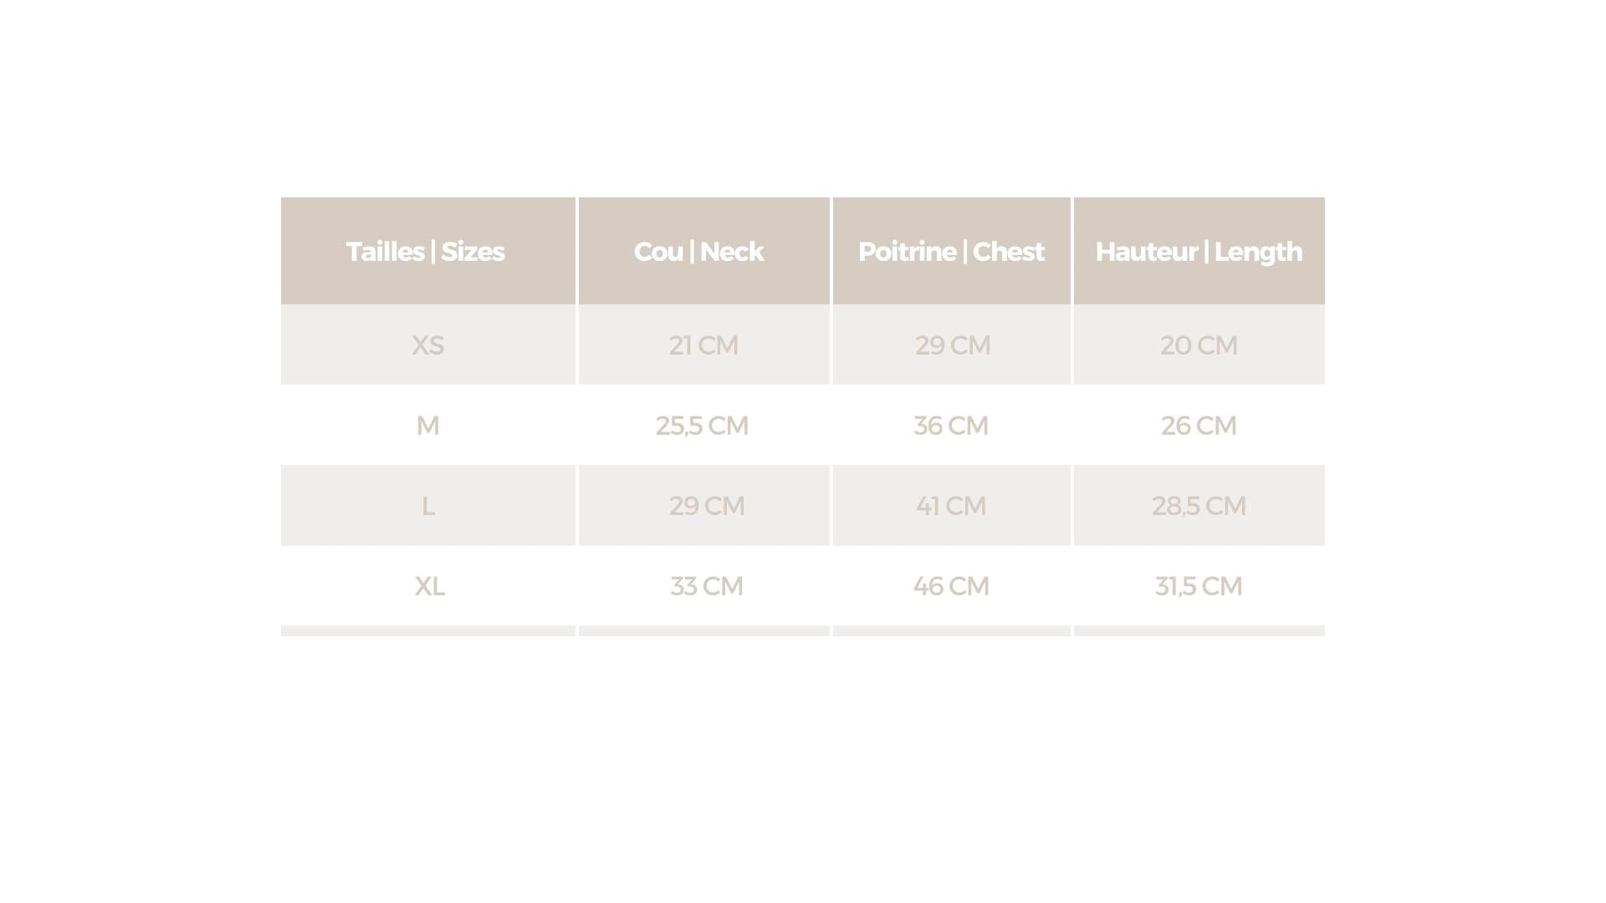The height and width of the screenshot is (903, 1606).
Task: Click the Tailles | Sizes column header
Action: (x=426, y=252)
